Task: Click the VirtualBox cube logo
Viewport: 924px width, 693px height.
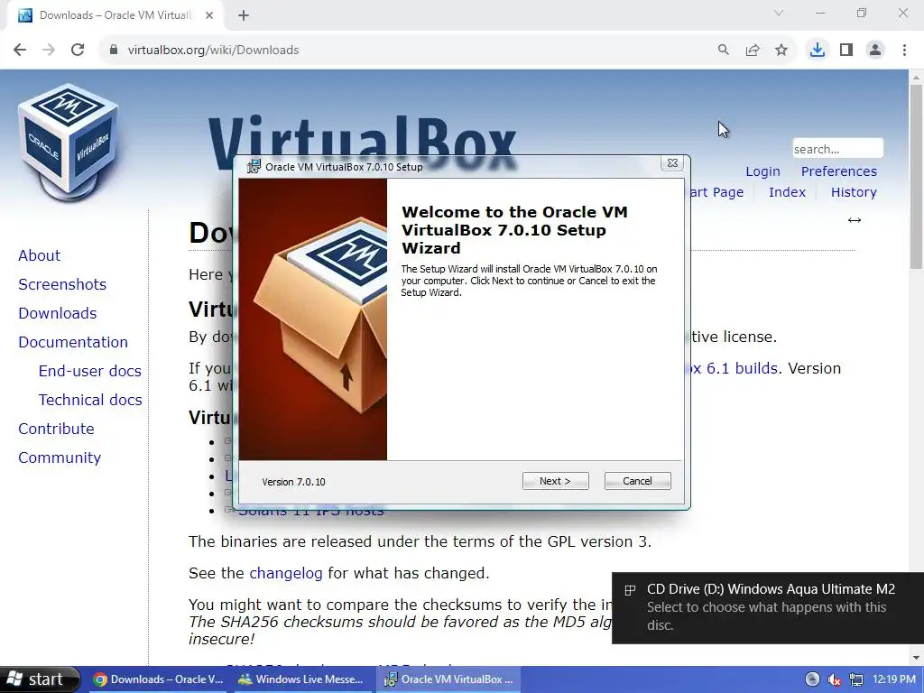Action: pos(68,143)
